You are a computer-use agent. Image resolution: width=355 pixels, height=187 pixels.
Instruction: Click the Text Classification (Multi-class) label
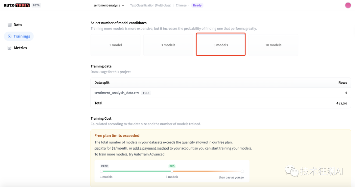[x=151, y=5]
